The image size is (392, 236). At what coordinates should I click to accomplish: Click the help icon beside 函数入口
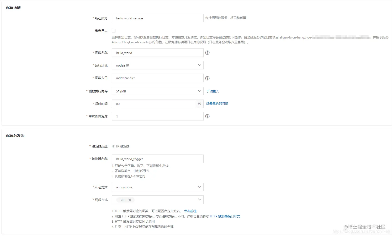click(207, 78)
